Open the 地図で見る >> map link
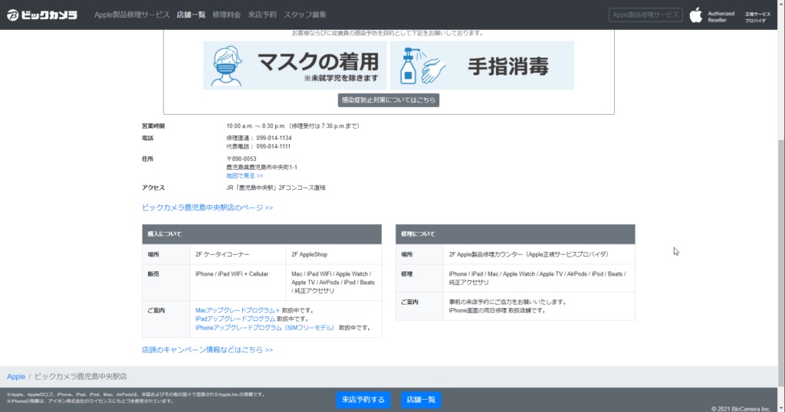 click(245, 176)
